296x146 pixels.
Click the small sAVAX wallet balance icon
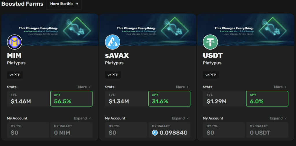[x=155, y=133]
